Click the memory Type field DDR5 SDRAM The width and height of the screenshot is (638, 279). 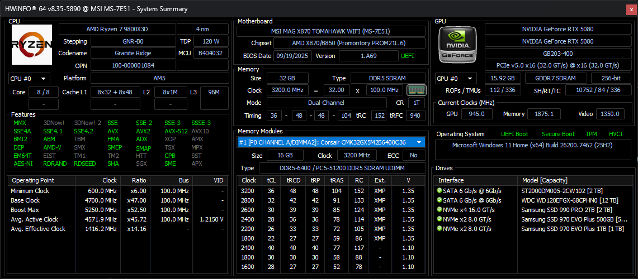(388, 78)
